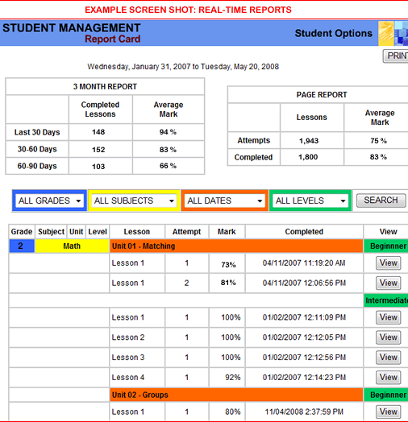Click the Math subject cell
The width and height of the screenshot is (408, 422).
point(72,246)
